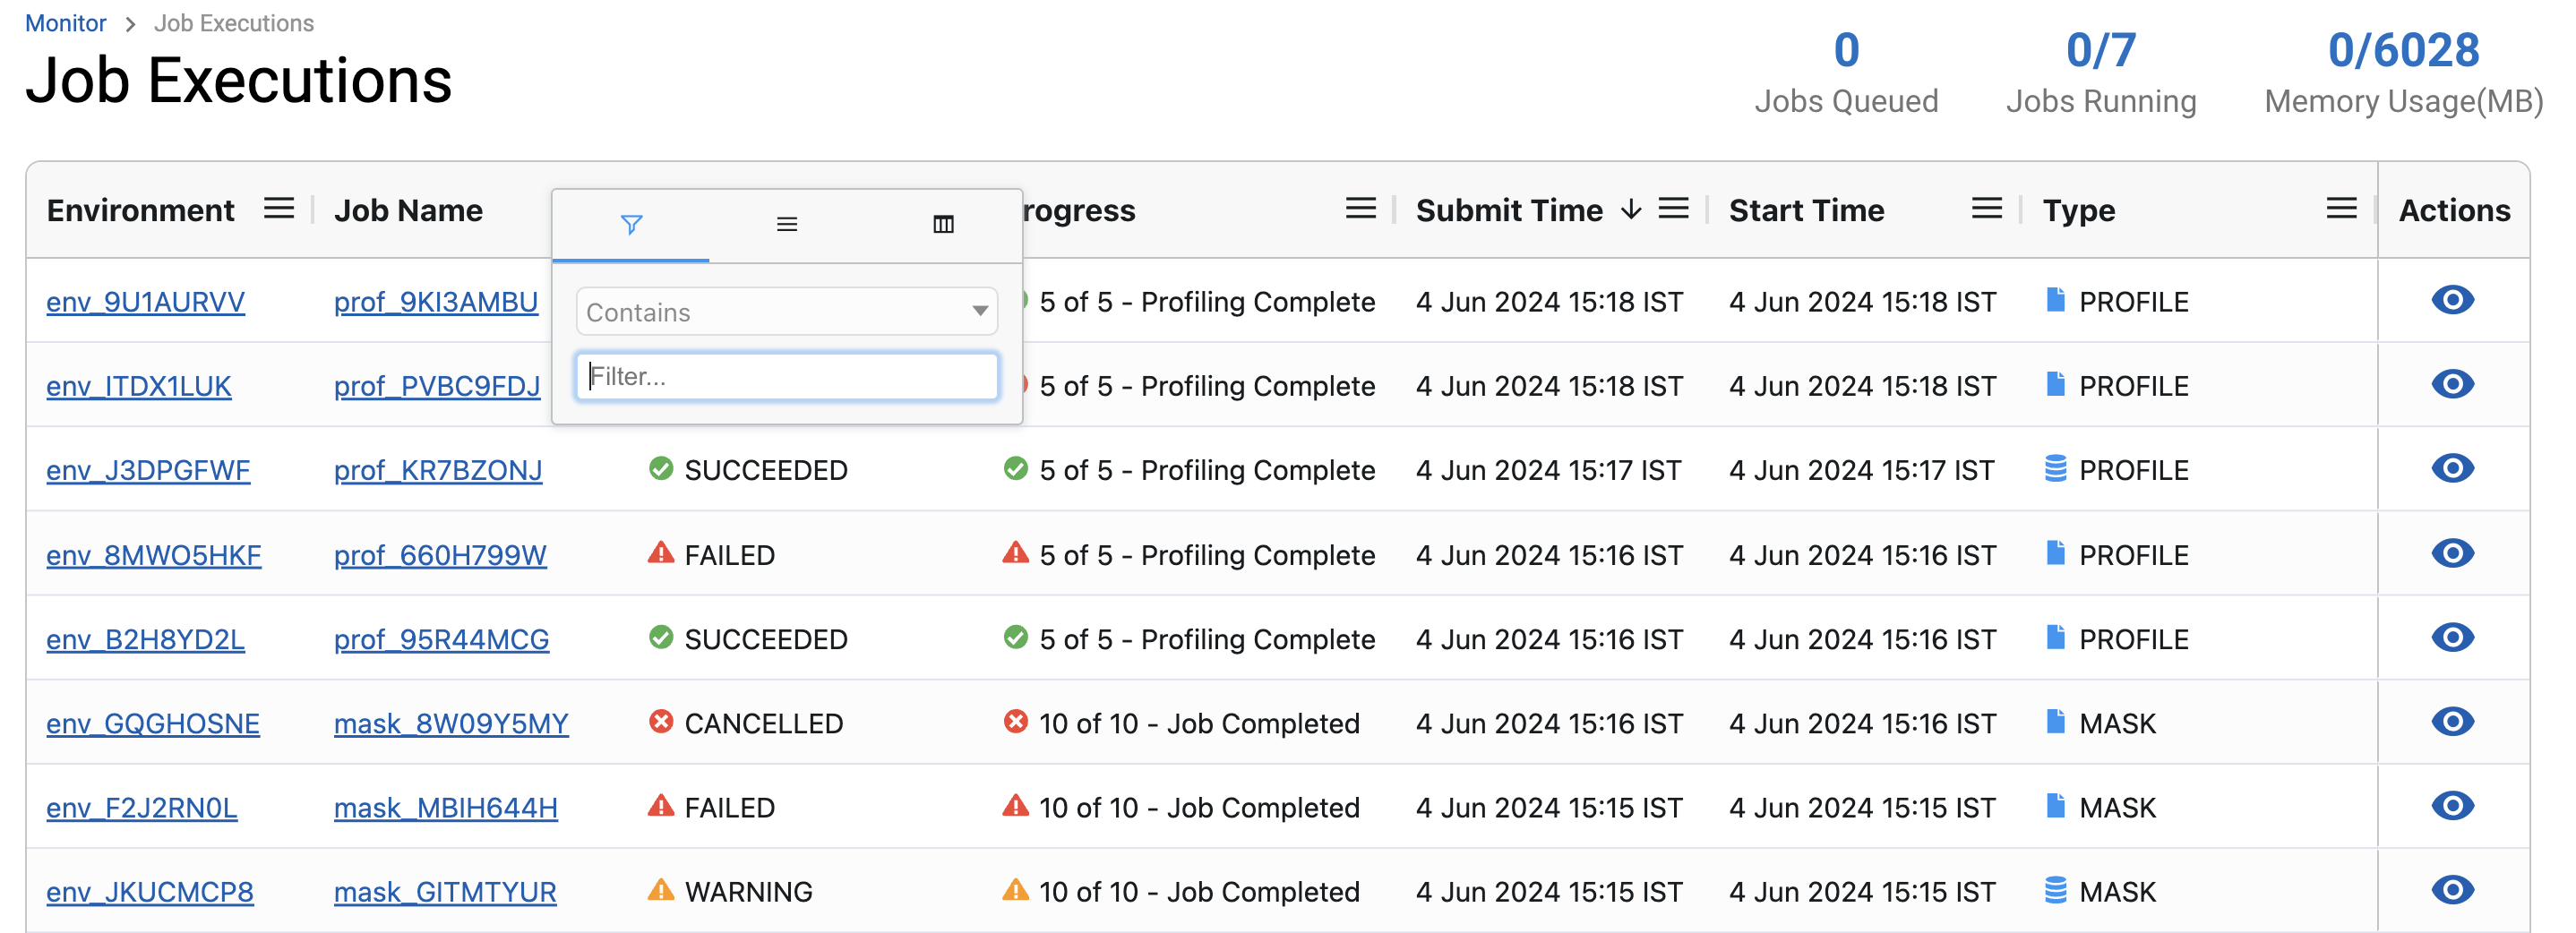The image size is (2576, 933).
Task: Click the Filter text input field
Action: (x=786, y=376)
